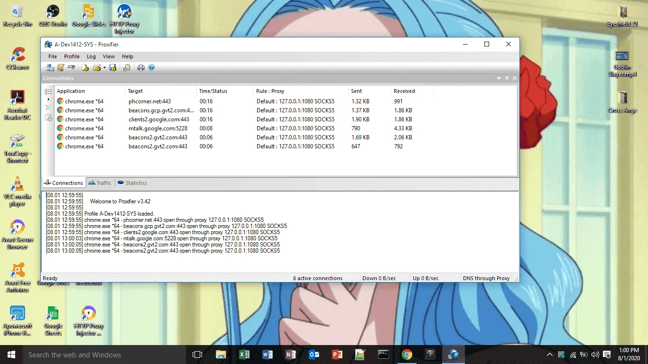648x364 pixels.
Task: Select the Google Sheets desktop icon
Action: pos(53,320)
